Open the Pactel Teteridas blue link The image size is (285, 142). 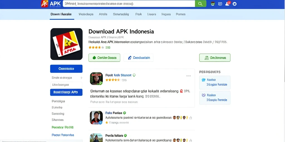tap(63, 135)
